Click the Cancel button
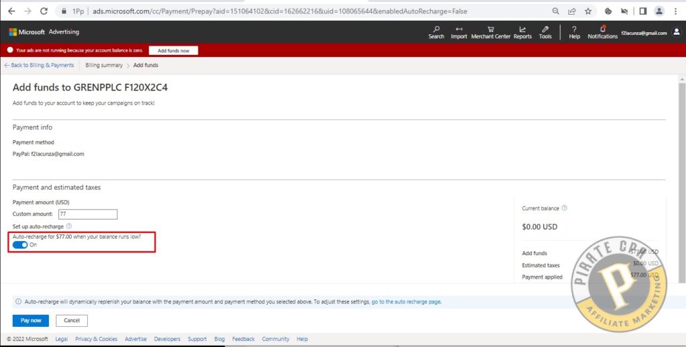Viewport: 686px width, 347px height. (72, 320)
